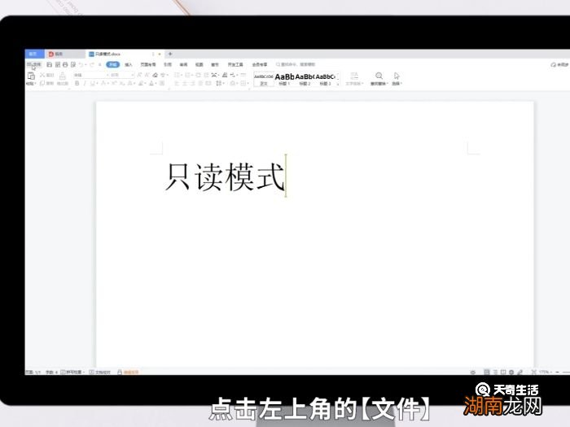The image size is (570, 427).
Task: Click the Print icon in quick access bar
Action: click(x=65, y=64)
